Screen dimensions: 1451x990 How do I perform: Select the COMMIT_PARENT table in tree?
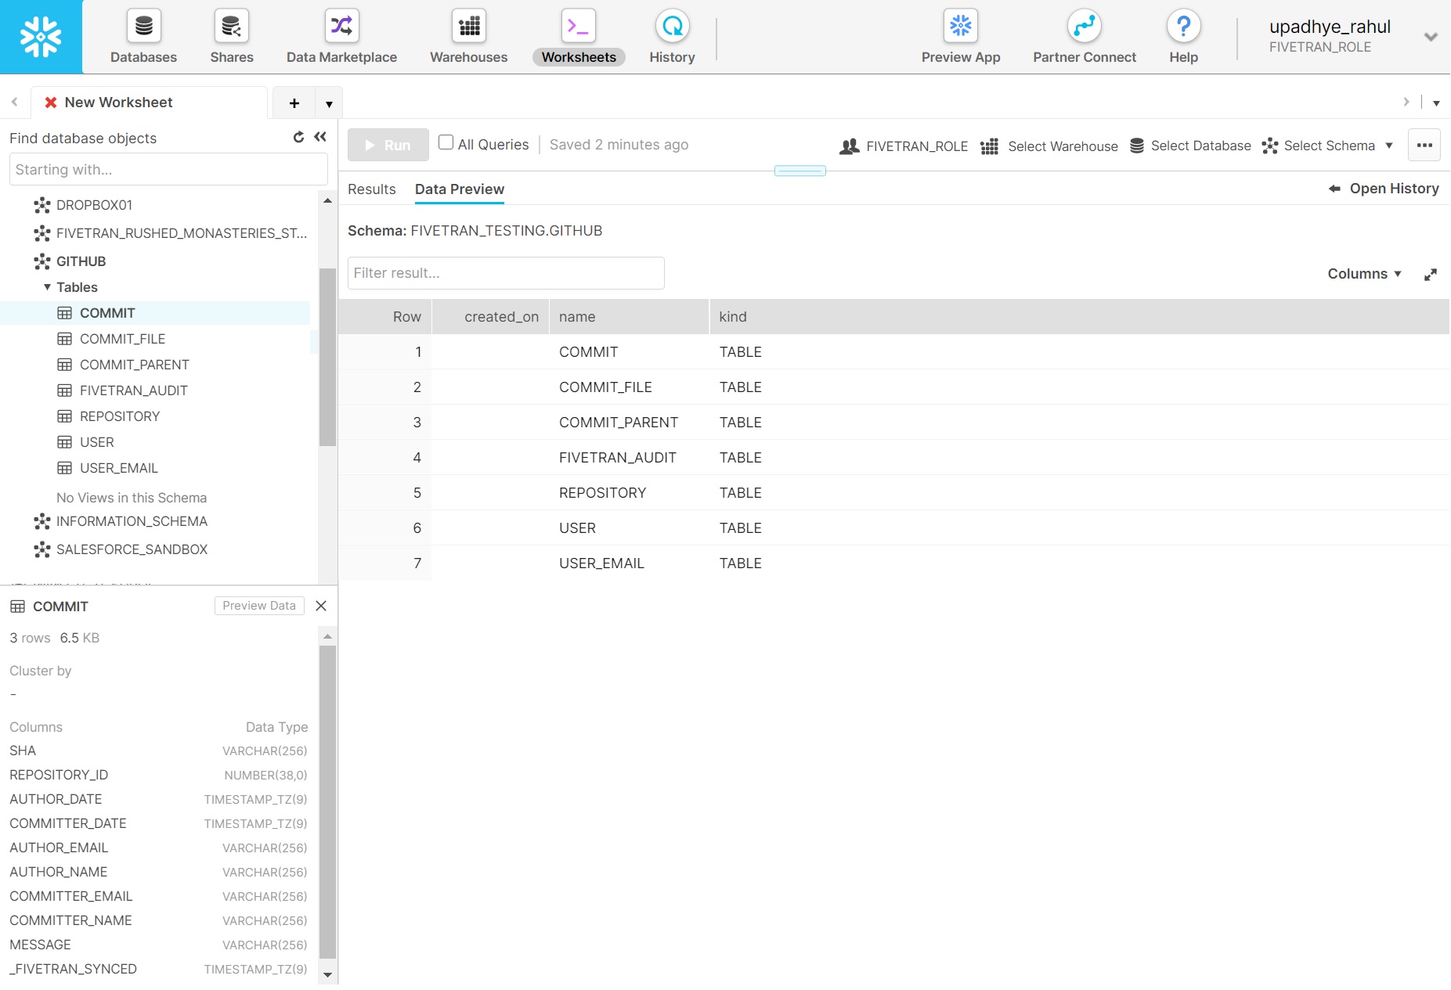point(134,365)
